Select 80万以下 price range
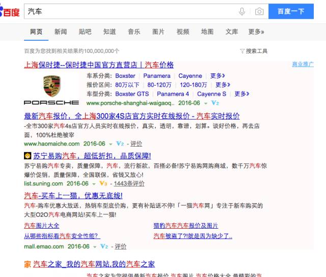The height and width of the screenshot is (277, 326). [x=127, y=85]
